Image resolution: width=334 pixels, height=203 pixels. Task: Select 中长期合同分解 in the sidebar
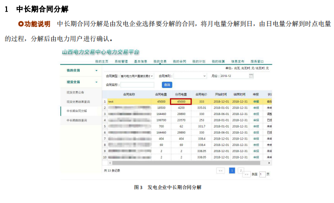point(77,110)
